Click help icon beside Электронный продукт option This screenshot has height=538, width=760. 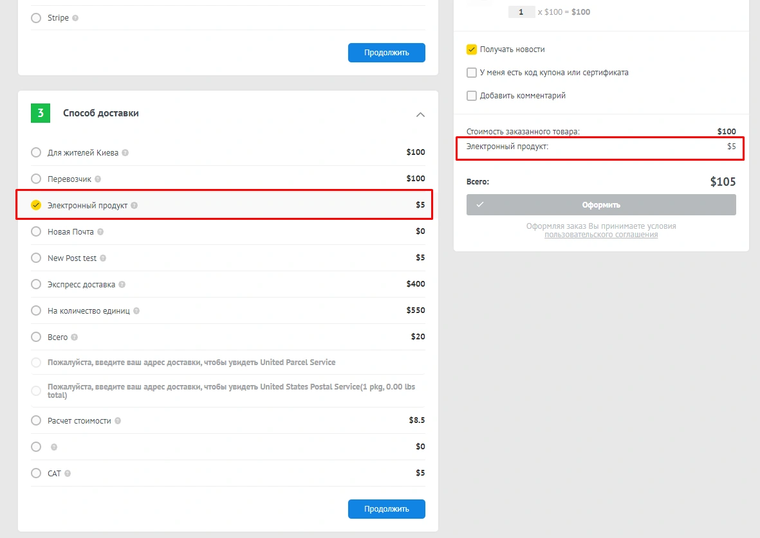[134, 206]
